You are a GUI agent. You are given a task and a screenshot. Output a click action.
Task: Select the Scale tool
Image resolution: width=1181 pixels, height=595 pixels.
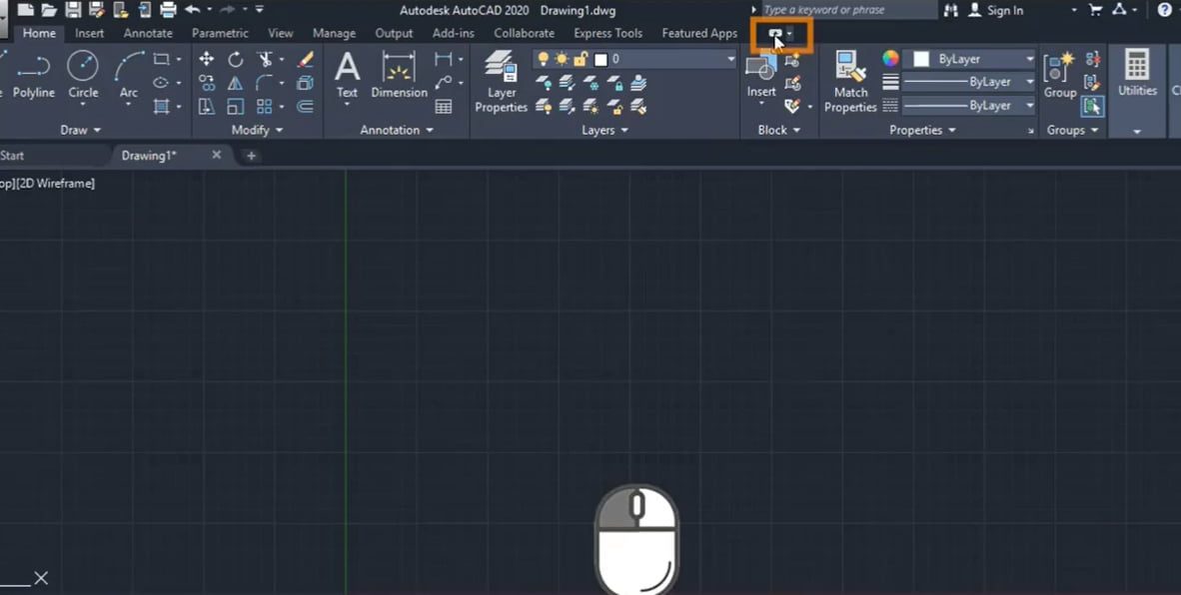click(236, 106)
